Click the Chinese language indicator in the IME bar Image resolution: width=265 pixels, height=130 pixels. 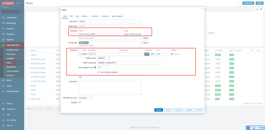(251, 128)
